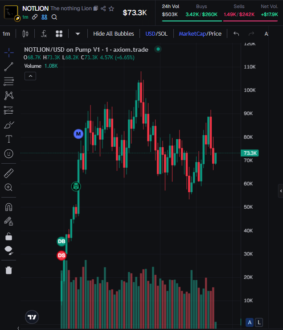Click the DS dev sell bubble
Image resolution: width=283 pixels, height=330 pixels.
click(x=62, y=256)
